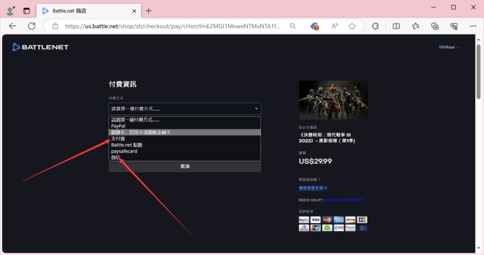Open the Collections panel
The image size is (484, 255).
435,26
